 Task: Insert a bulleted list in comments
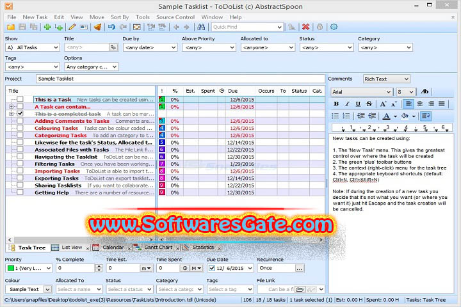[x=335, y=116]
